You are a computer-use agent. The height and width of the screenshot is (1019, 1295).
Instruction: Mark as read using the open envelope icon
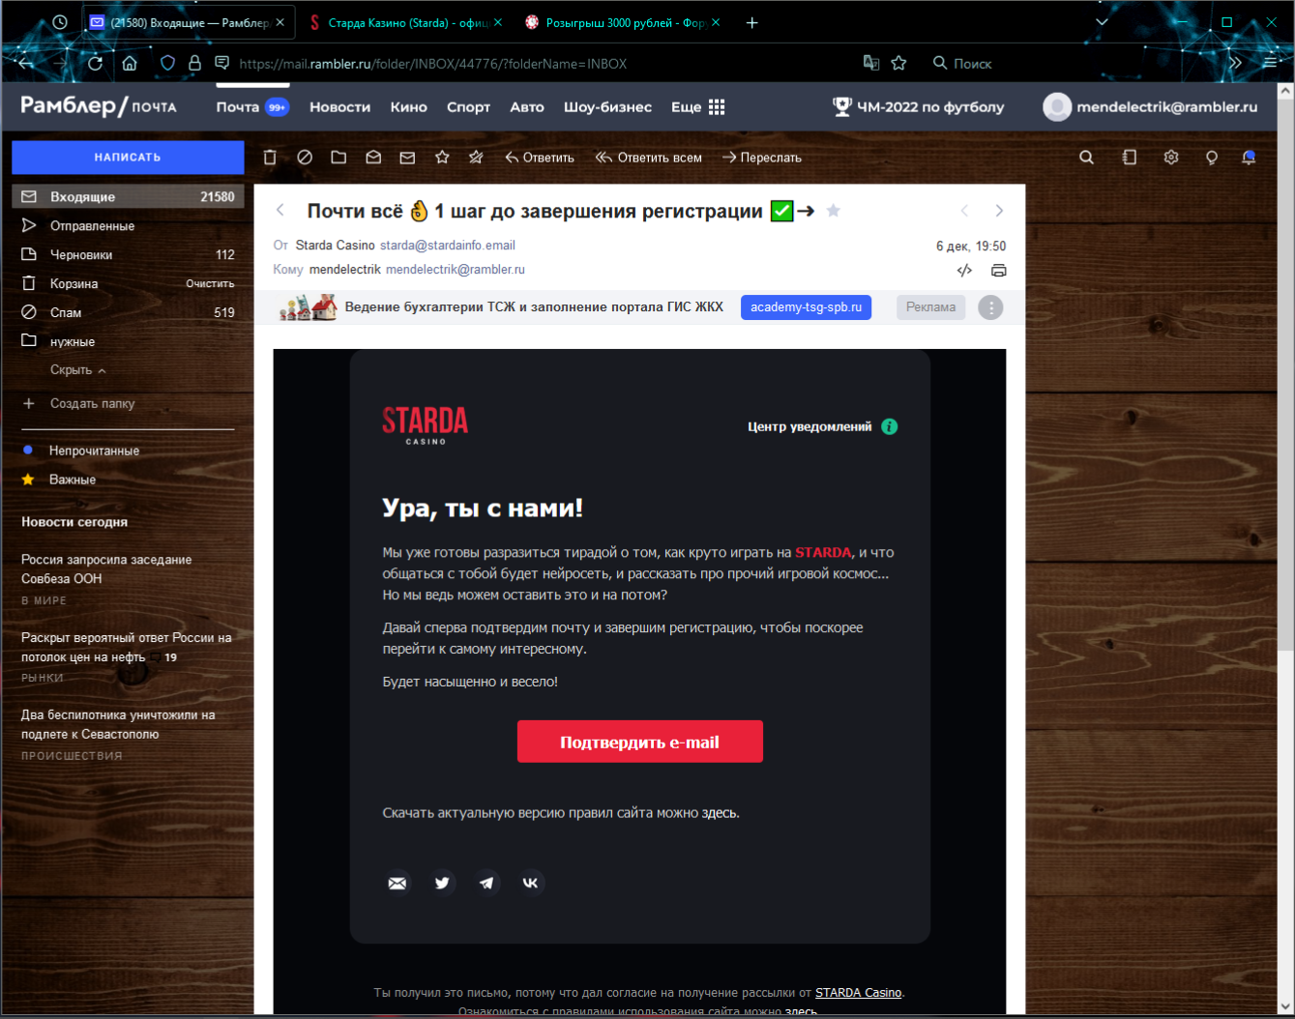[373, 158]
